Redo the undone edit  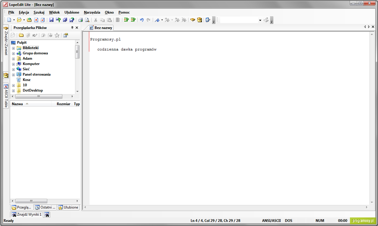pyautogui.click(x=148, y=20)
